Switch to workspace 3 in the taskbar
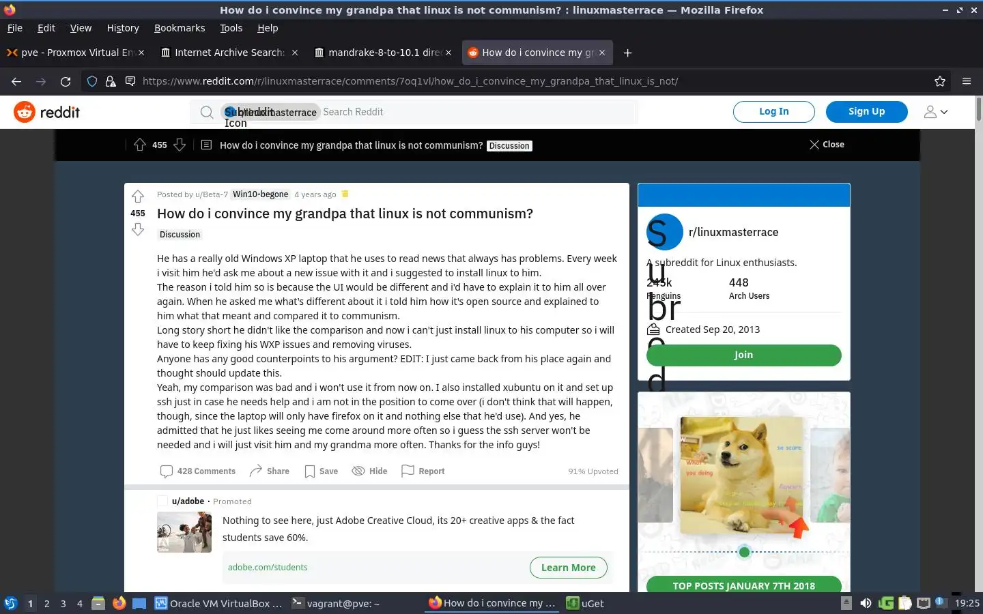983x614 pixels. pyautogui.click(x=63, y=604)
